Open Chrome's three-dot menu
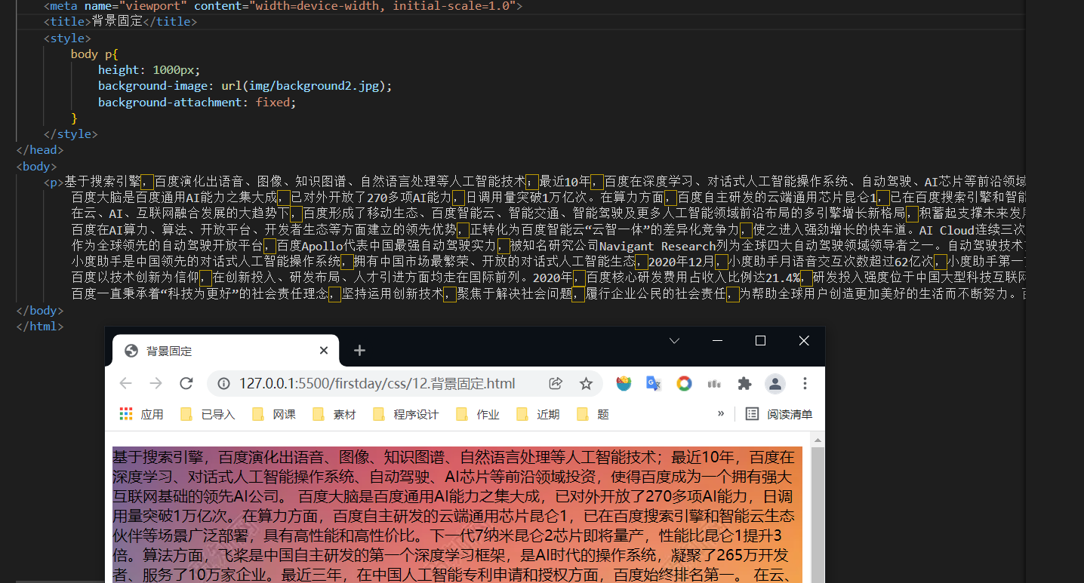1084x583 pixels. (x=805, y=383)
